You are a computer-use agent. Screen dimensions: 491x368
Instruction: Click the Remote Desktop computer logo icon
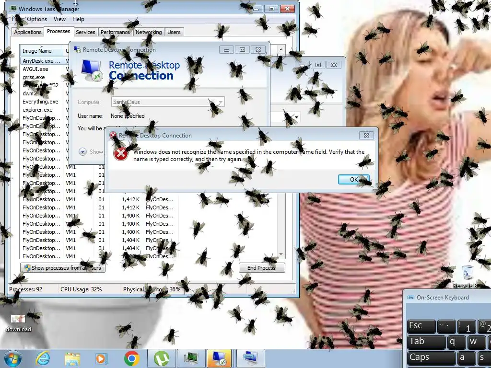tap(92, 70)
